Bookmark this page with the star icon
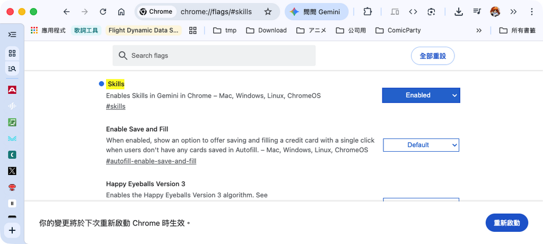543x244 pixels. tap(268, 12)
